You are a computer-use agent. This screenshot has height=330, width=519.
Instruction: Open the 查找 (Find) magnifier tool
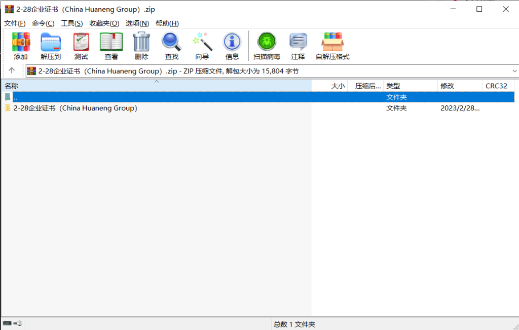click(x=171, y=46)
